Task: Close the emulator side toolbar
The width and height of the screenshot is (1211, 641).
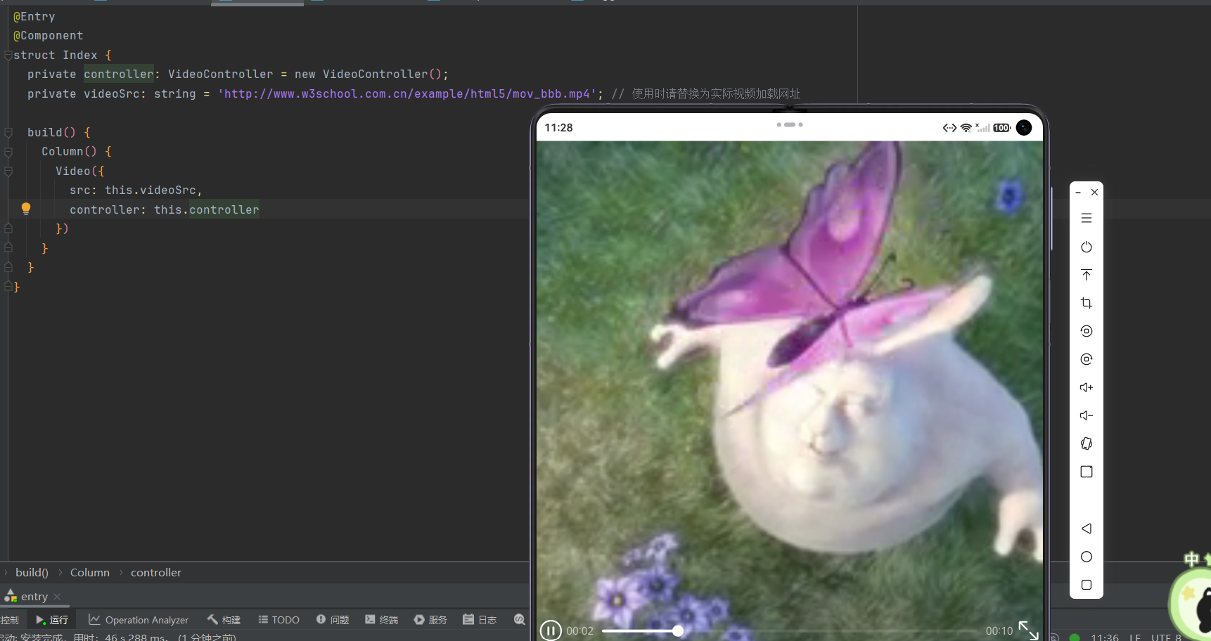Action: [1094, 192]
